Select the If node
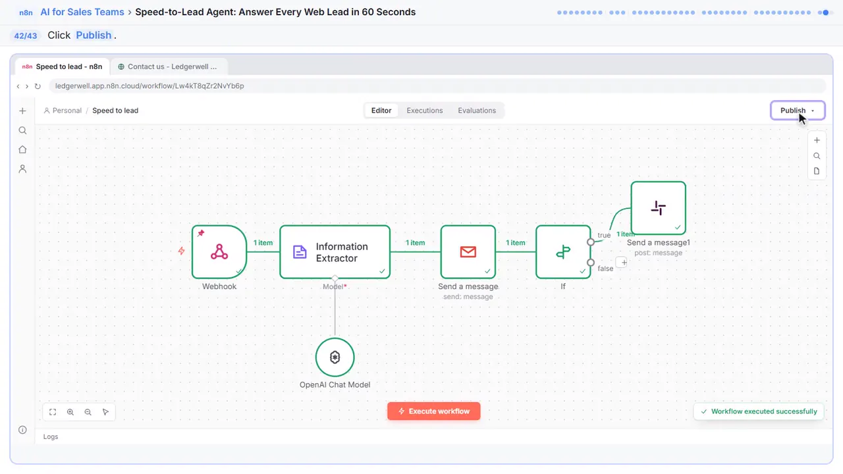The image size is (843, 474). 563,251
